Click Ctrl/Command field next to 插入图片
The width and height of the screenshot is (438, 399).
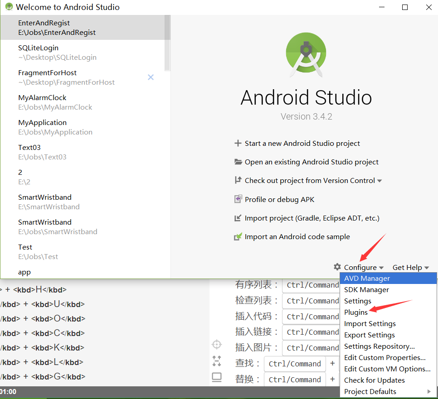(311, 348)
